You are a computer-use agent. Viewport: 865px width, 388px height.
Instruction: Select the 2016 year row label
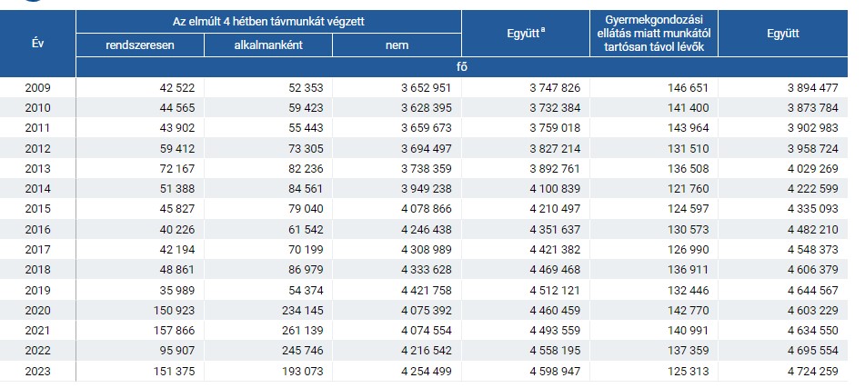tap(37, 229)
